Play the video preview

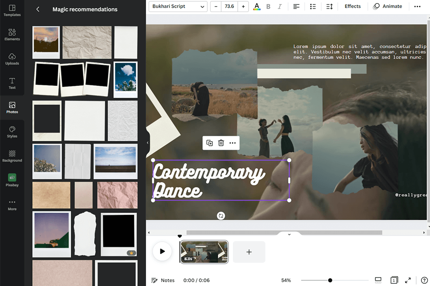(x=162, y=251)
